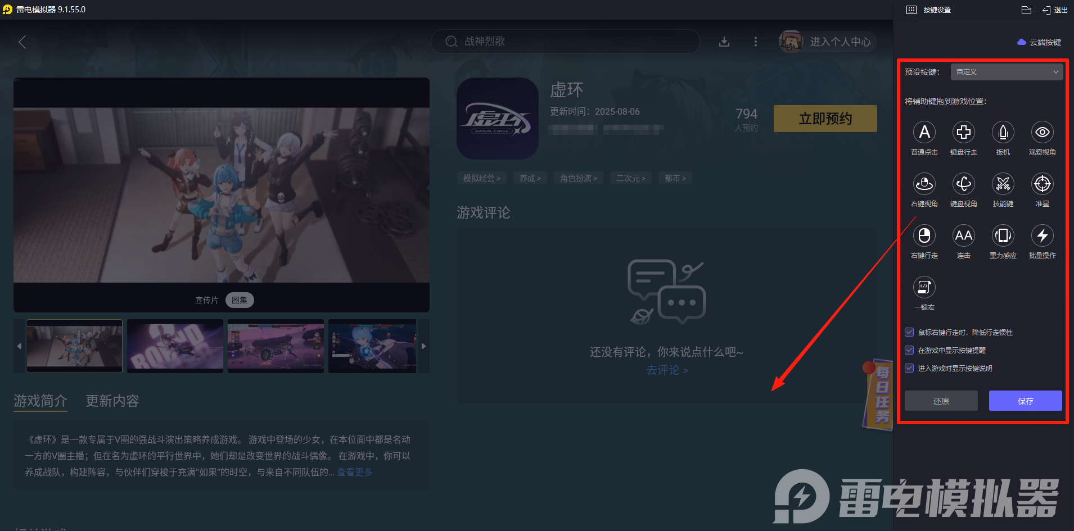Select the 观察视角 observation view tool
This screenshot has width=1074, height=531.
click(x=1042, y=133)
